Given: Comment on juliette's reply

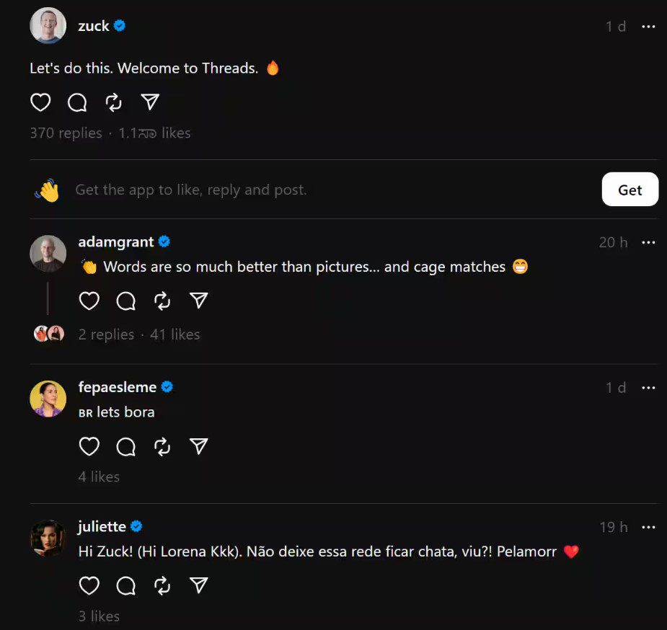Looking at the screenshot, I should pyautogui.click(x=126, y=586).
